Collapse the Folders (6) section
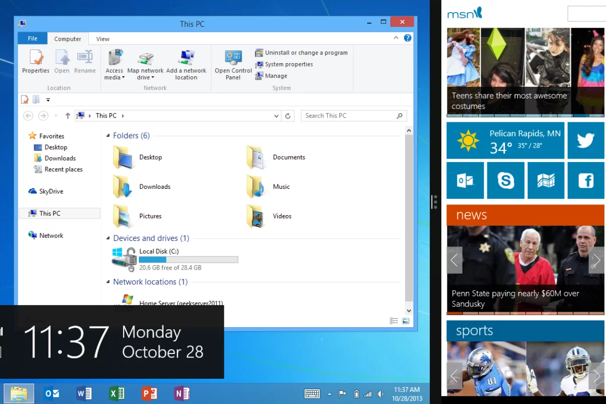 (107, 135)
